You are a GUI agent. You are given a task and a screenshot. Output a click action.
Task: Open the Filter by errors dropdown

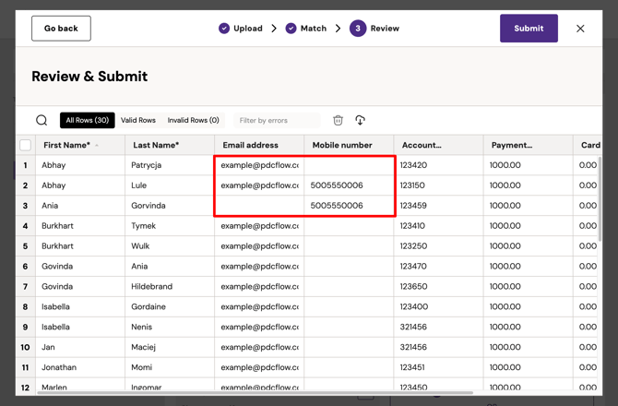coord(276,121)
